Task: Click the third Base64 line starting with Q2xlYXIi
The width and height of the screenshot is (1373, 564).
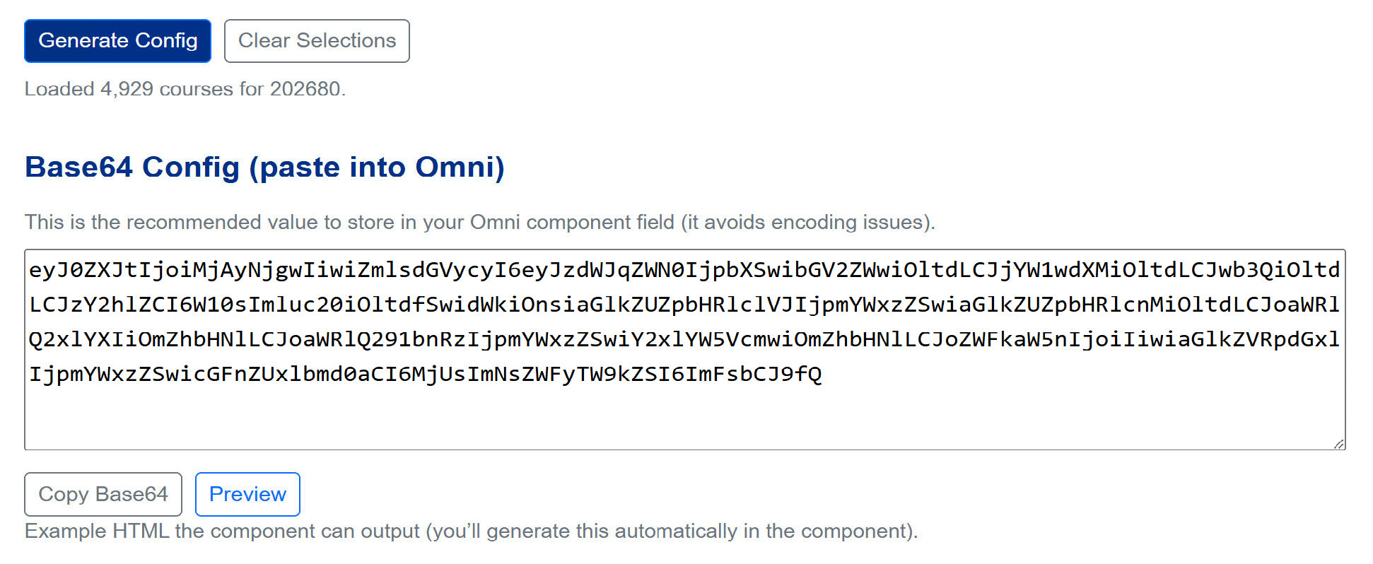Action: click(684, 339)
